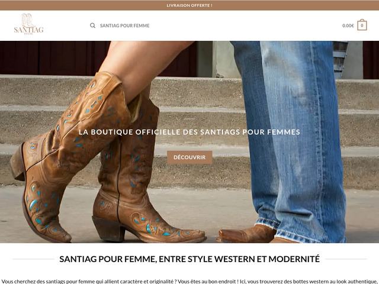This screenshot has height=284, width=379.
Task: Click the 0.00€ cart total
Action: [348, 25]
